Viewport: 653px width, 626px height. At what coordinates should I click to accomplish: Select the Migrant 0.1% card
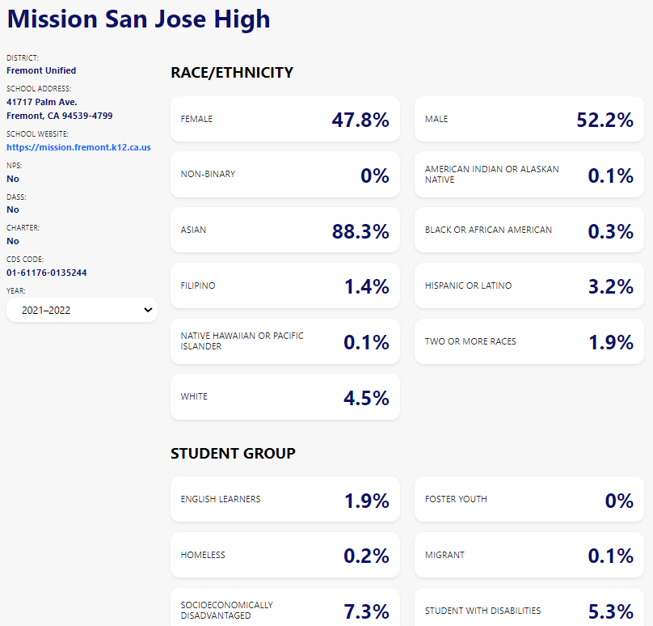click(x=529, y=556)
